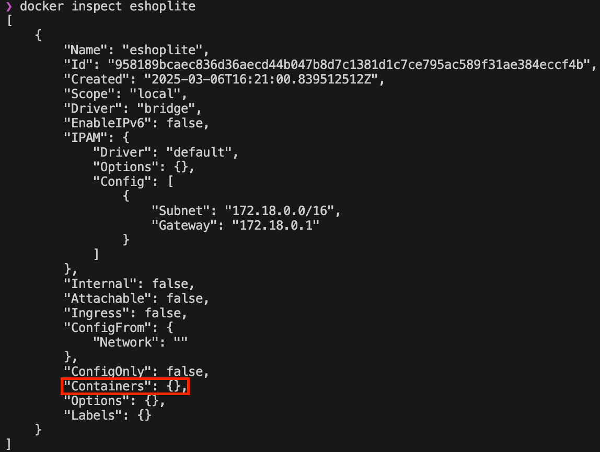Click the "Attachable": false line
Image resolution: width=600 pixels, height=452 pixels.
[136, 298]
